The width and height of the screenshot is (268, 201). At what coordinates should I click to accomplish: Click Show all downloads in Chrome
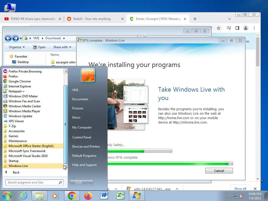click(240, 188)
